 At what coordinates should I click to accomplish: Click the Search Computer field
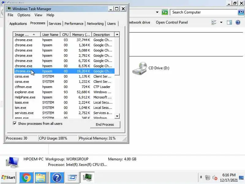click(x=204, y=12)
